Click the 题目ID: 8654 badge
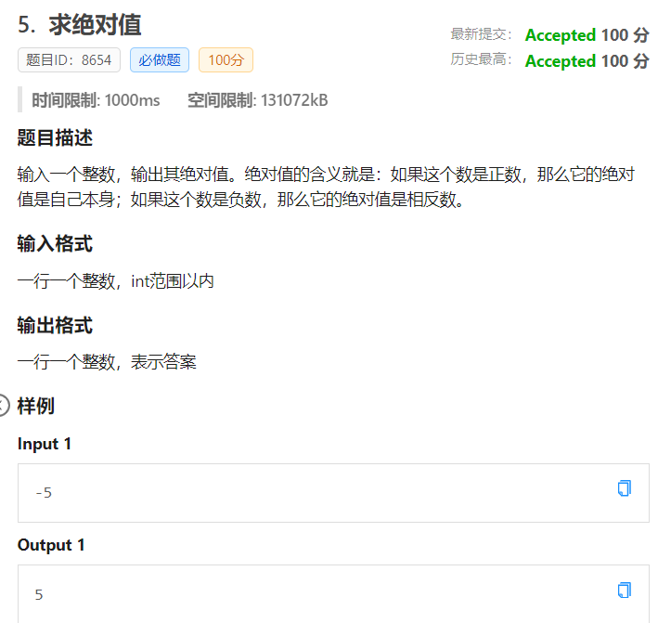The height and width of the screenshot is (623, 658). 69,60
